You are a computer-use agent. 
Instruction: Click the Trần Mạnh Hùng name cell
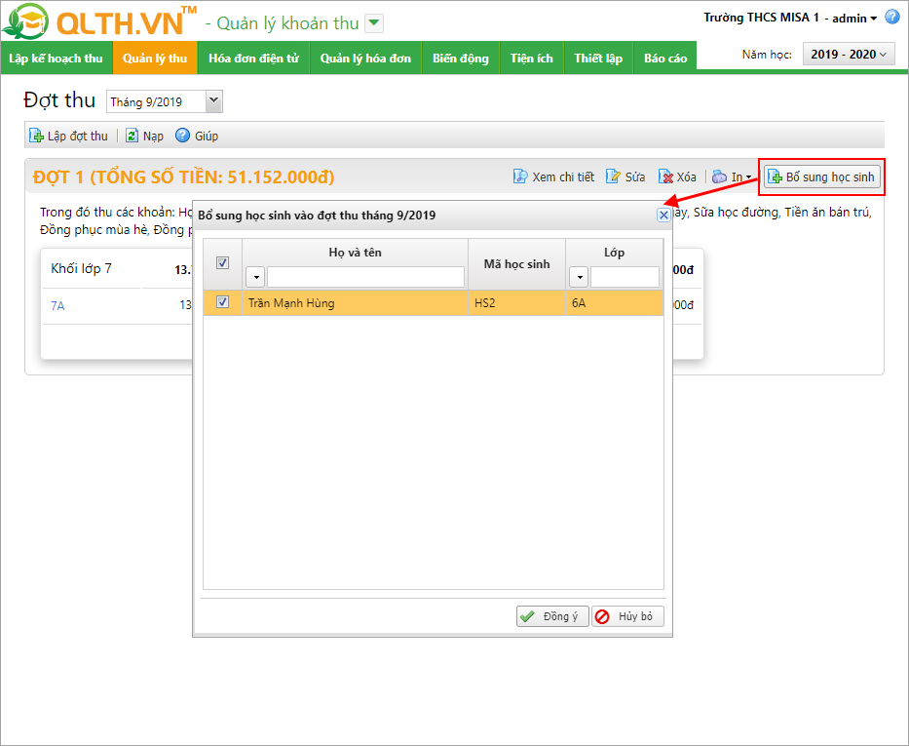pyautogui.click(x=355, y=303)
